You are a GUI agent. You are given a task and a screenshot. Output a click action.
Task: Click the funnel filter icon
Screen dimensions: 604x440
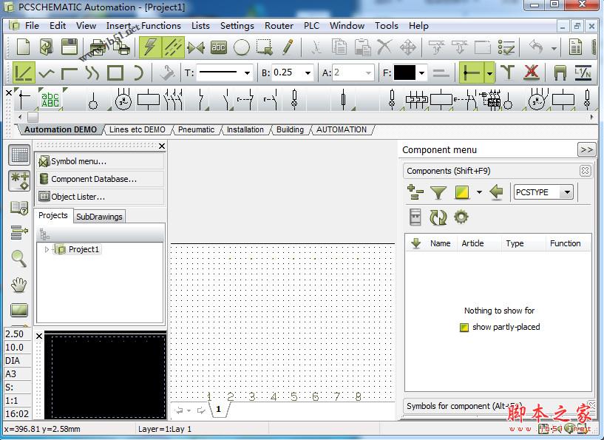click(438, 192)
